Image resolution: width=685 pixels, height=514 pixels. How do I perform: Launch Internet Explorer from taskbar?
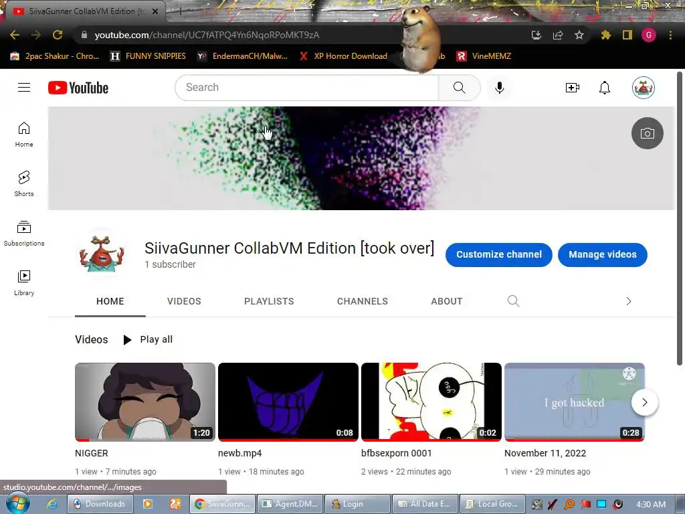(x=52, y=504)
